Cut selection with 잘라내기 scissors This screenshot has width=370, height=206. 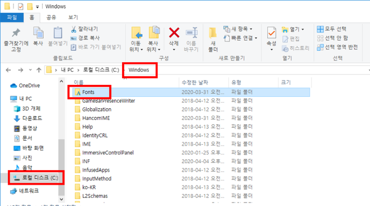84,29
